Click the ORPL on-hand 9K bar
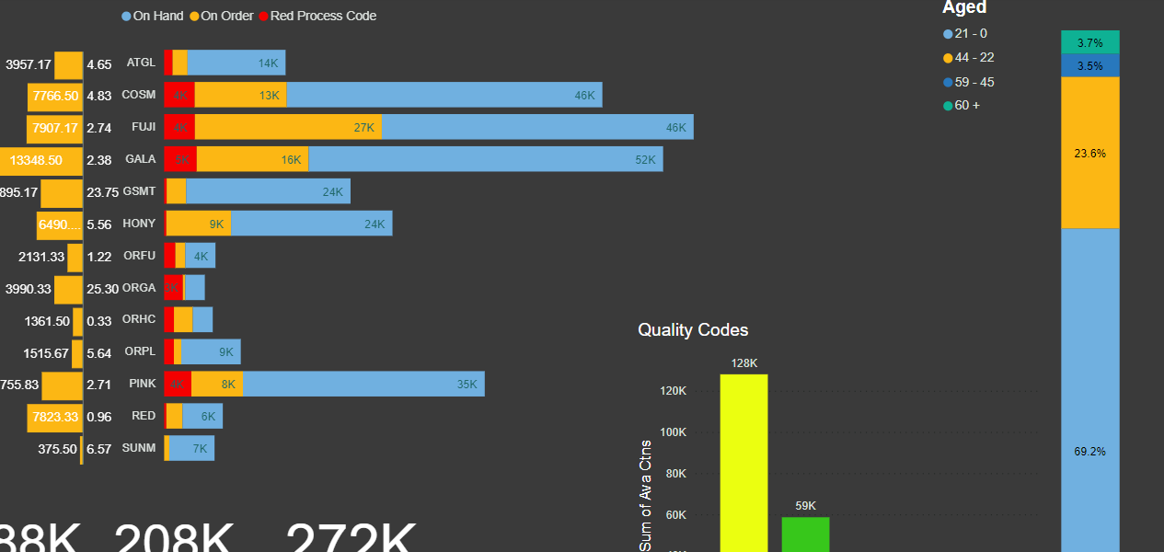Viewport: 1164px width, 552px height. click(x=211, y=351)
